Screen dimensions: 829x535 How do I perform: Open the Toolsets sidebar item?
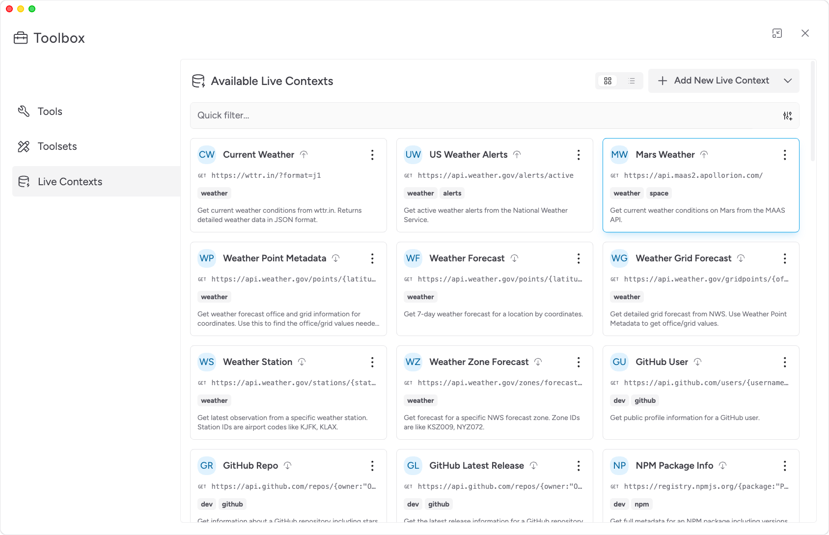tap(57, 146)
